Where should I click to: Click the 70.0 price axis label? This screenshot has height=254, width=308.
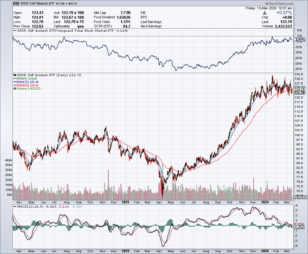[x=300, y=191]
